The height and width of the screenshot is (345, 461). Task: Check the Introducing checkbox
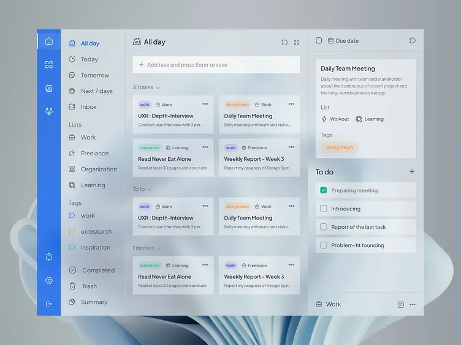point(324,209)
